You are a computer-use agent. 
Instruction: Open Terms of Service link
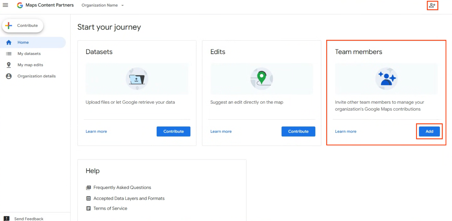click(x=110, y=208)
